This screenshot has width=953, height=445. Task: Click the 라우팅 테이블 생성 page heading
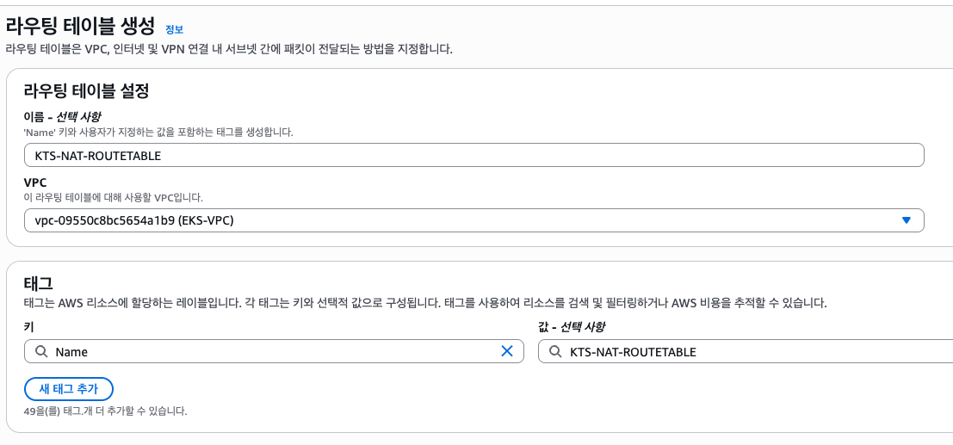click(81, 28)
